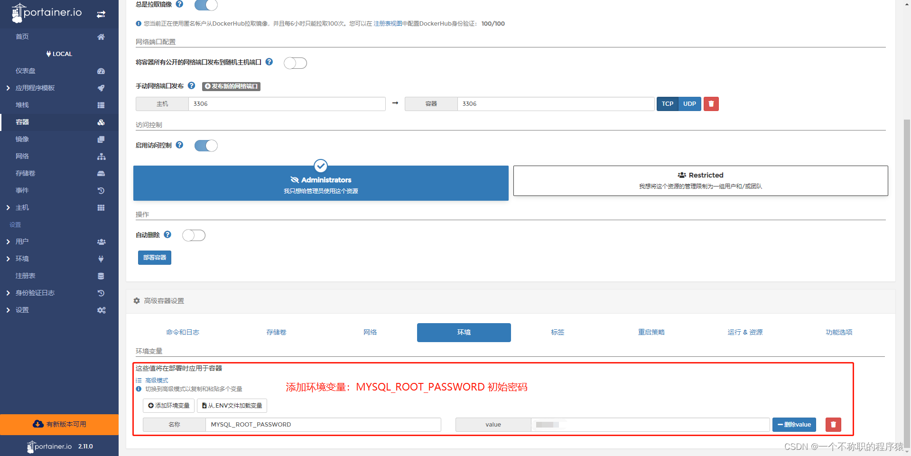The height and width of the screenshot is (456, 911).
Task: Enable publishing all ports to random host ports
Action: pos(295,63)
